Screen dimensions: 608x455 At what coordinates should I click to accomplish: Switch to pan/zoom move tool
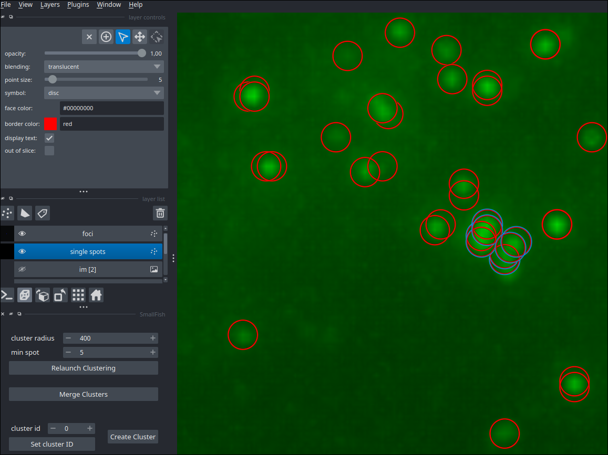(x=140, y=37)
